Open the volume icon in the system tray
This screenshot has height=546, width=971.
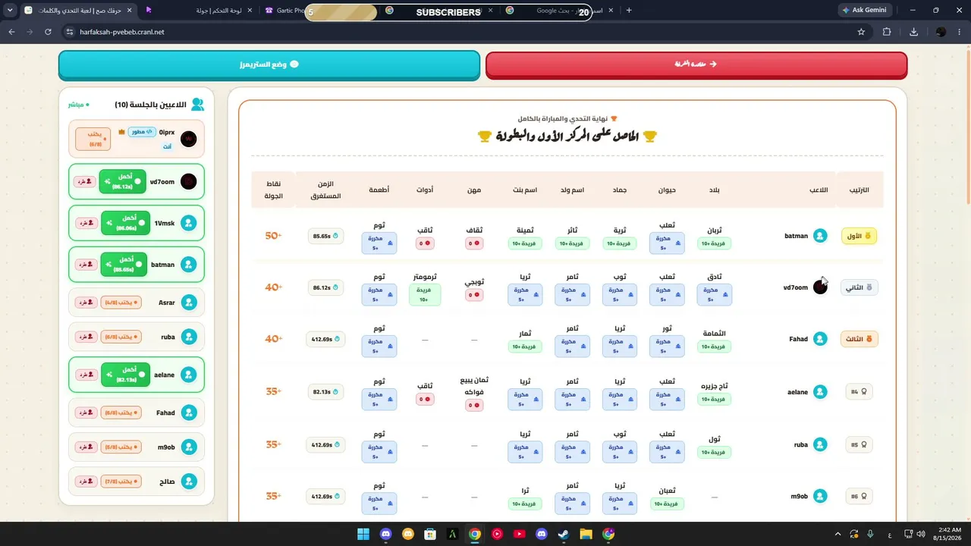pos(922,534)
